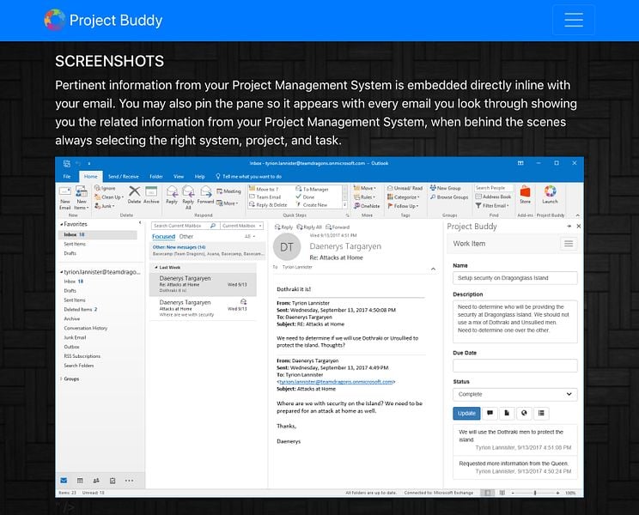This screenshot has width=639, height=515.
Task: Choose Reply & Delete quick step
Action: coord(268,205)
